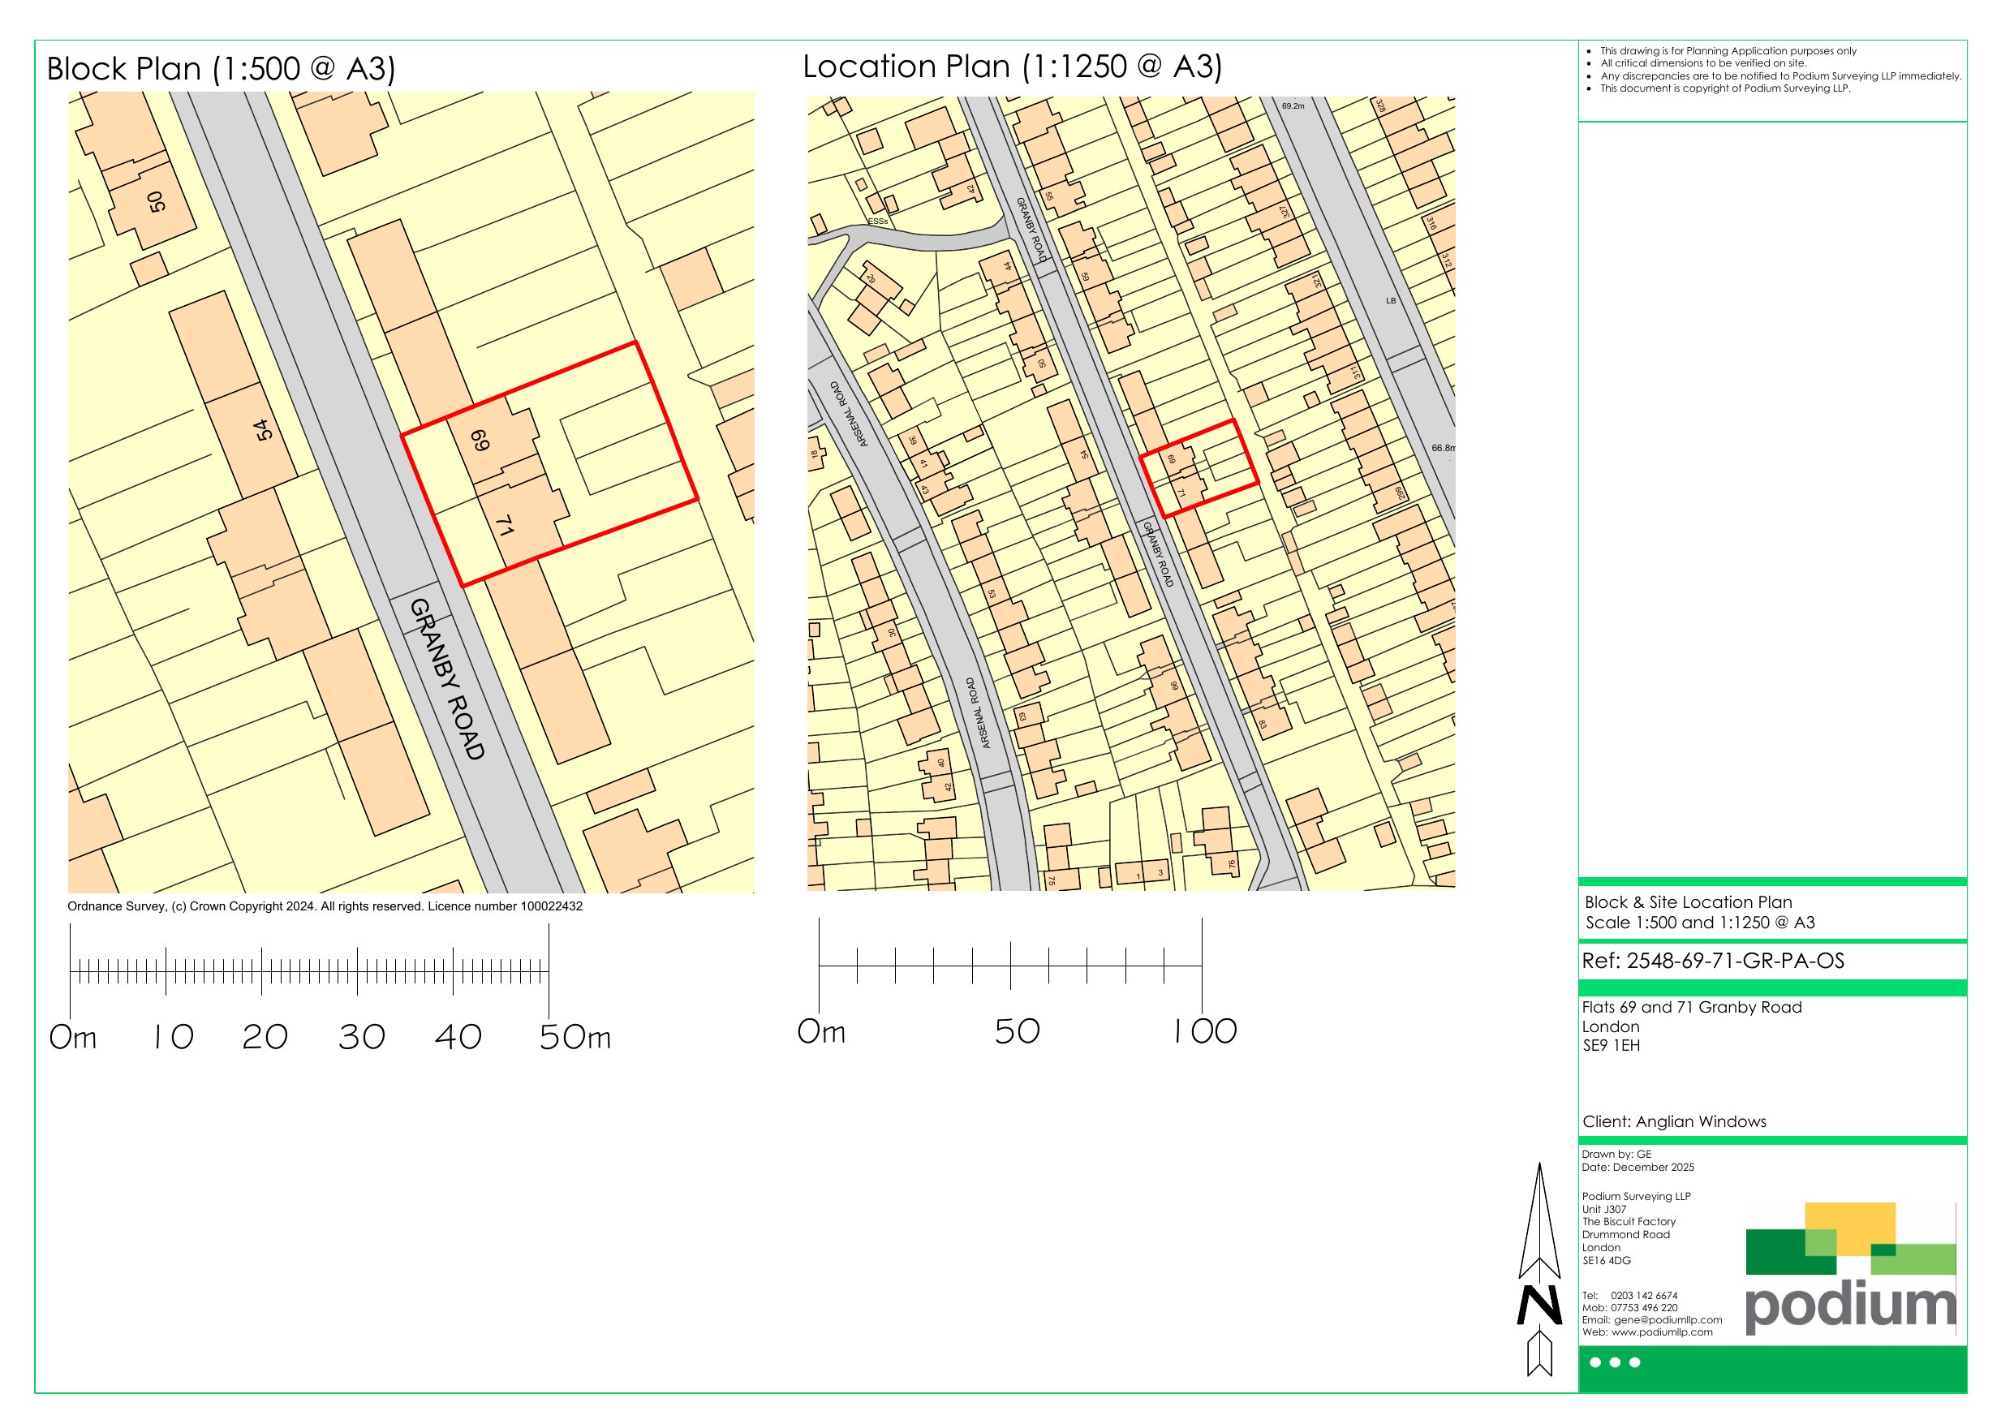Click building number 50 in Block Plan

(156, 202)
